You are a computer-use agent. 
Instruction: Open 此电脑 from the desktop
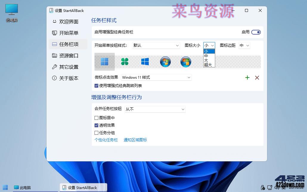pyautogui.click(x=11, y=12)
